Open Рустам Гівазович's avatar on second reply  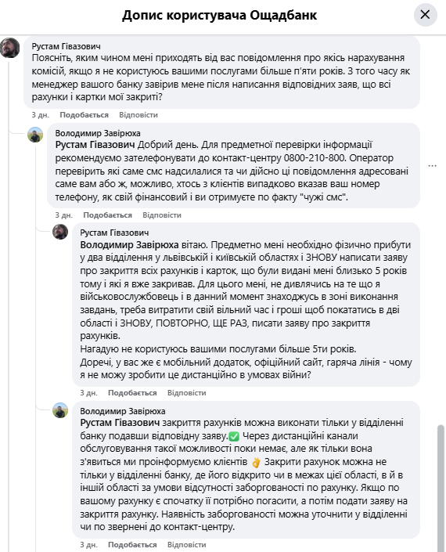60,232
